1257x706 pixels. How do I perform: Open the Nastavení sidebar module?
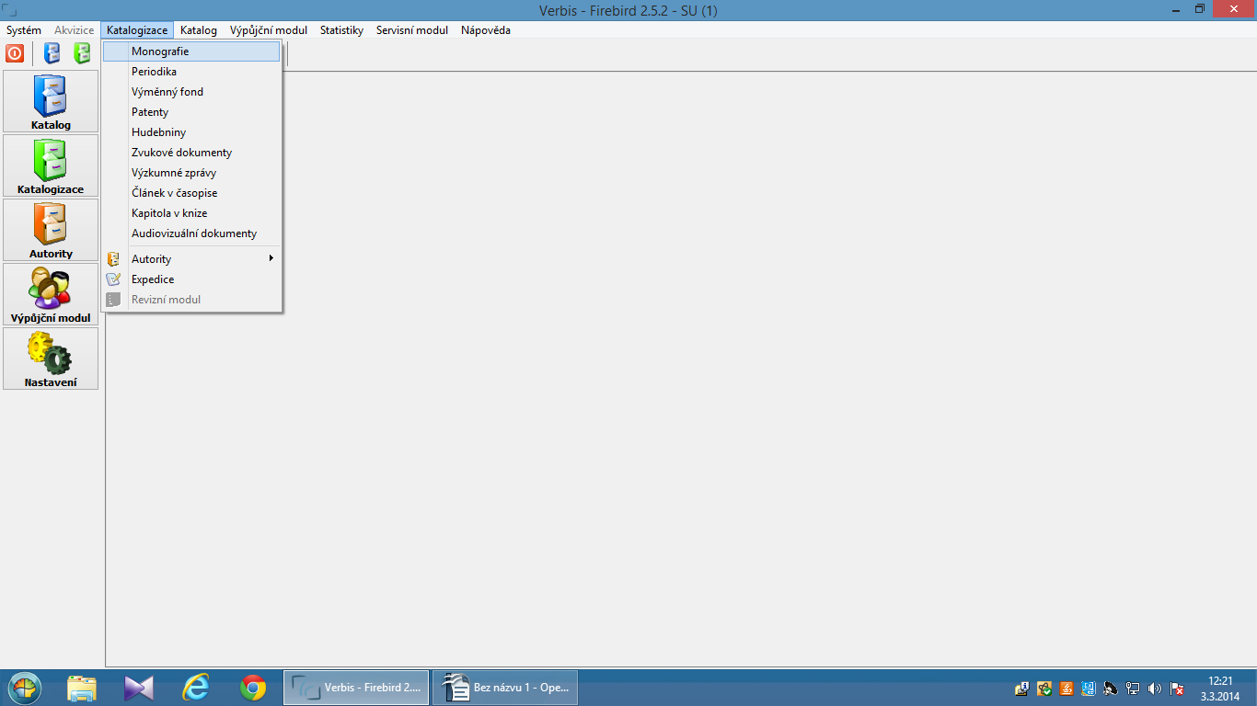pos(51,359)
